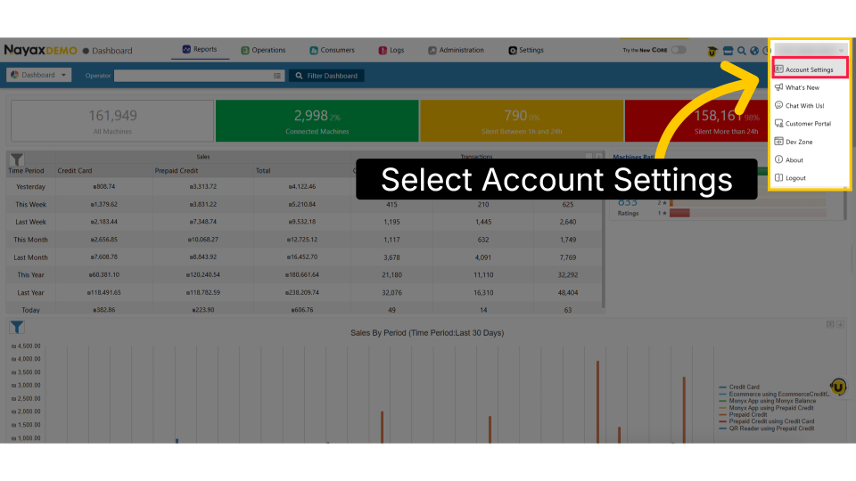Select the Yesterday row label
The height and width of the screenshot is (481, 856).
pyautogui.click(x=30, y=186)
